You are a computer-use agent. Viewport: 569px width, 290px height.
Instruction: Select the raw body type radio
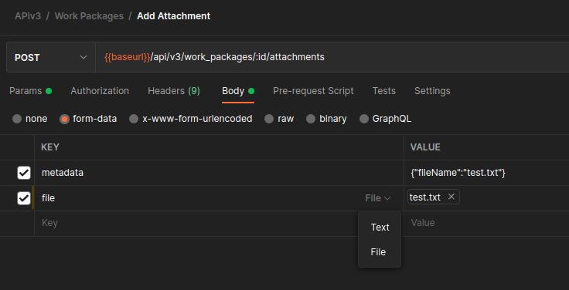[x=269, y=119]
